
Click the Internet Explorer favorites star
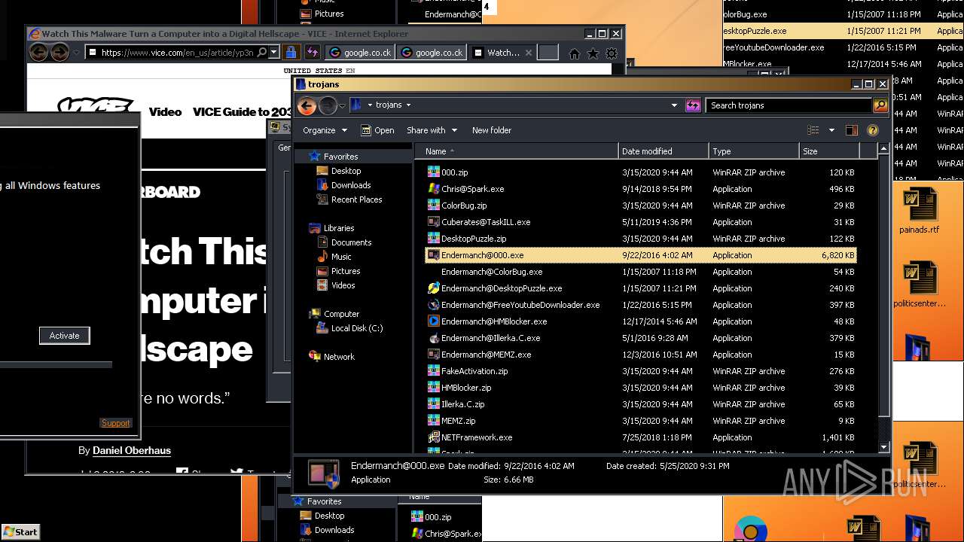tap(593, 53)
